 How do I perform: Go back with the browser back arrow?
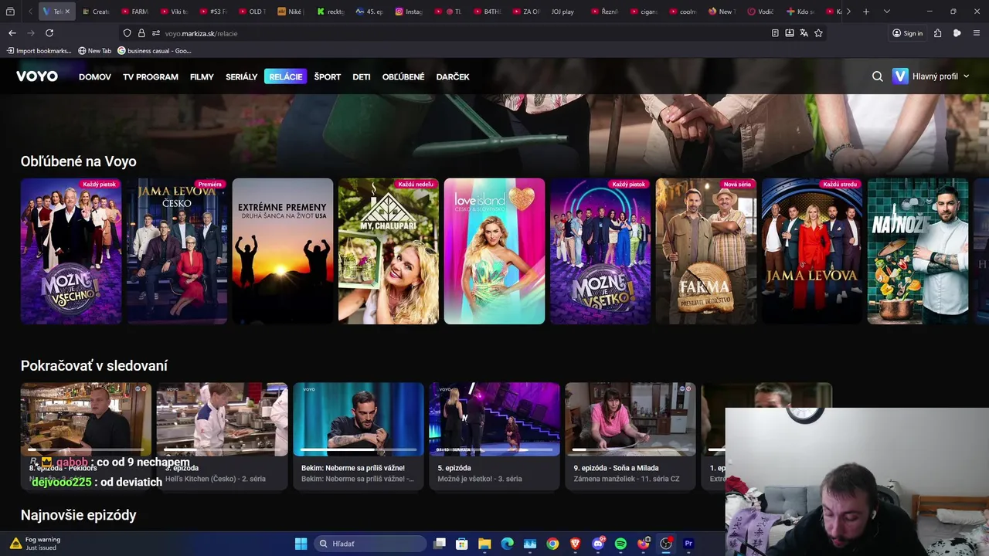[12, 33]
